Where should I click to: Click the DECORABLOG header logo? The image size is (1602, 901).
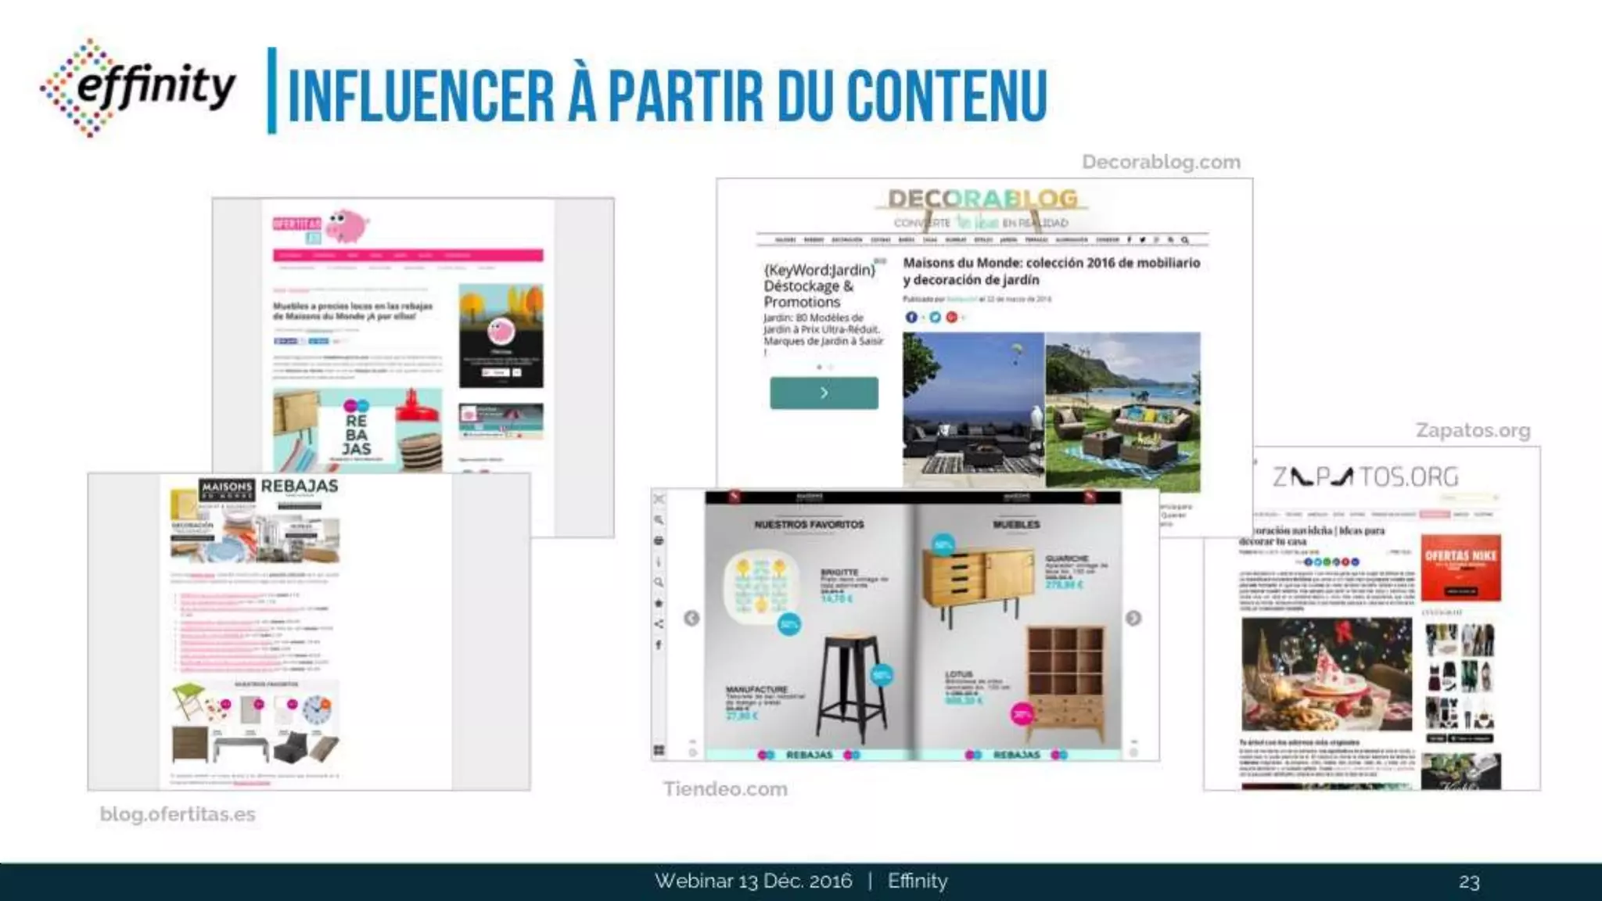[x=982, y=199]
